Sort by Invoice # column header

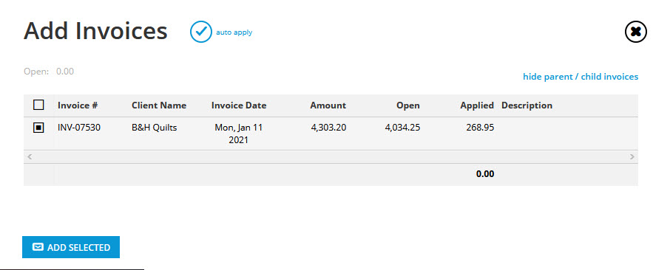78,105
